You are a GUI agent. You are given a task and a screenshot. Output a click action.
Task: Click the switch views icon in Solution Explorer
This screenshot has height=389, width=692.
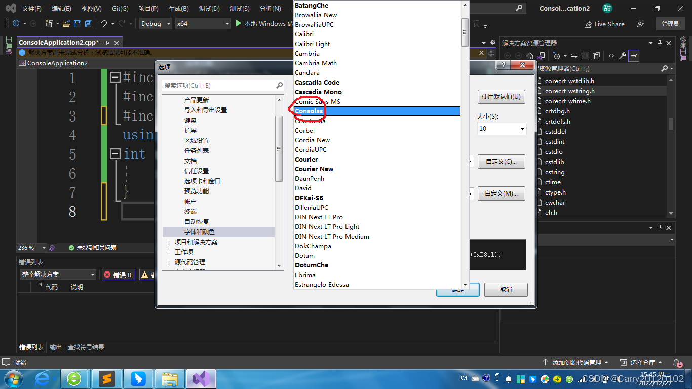tap(541, 56)
